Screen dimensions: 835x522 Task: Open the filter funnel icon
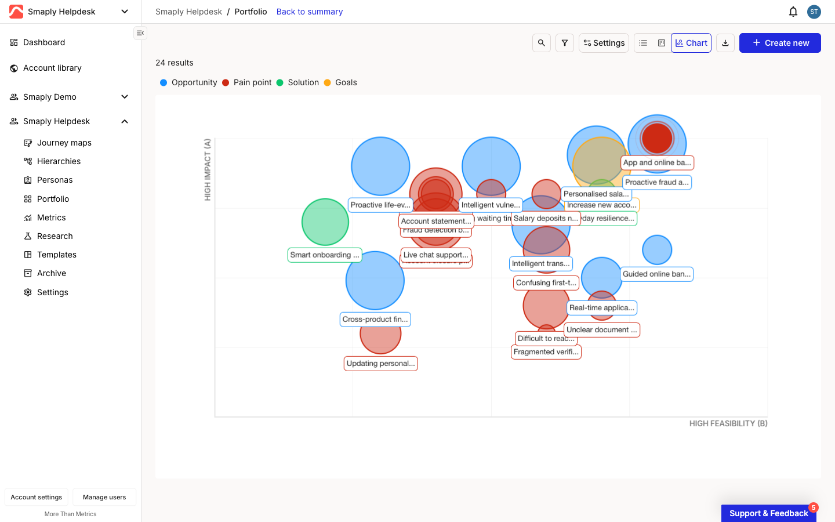coord(565,43)
